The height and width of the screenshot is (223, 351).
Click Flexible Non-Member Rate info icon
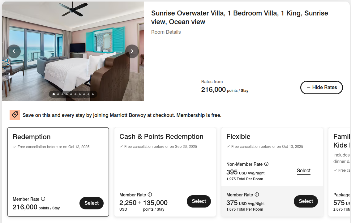266,164
